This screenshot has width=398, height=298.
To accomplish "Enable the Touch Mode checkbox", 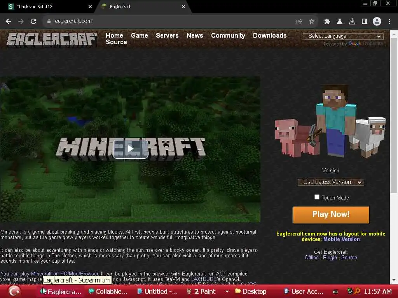I will coord(317,197).
